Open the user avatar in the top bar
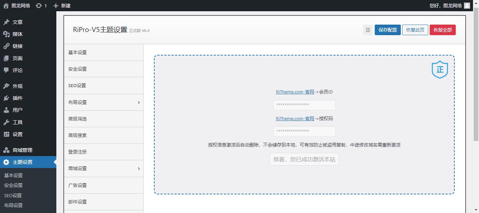 (x=467, y=6)
